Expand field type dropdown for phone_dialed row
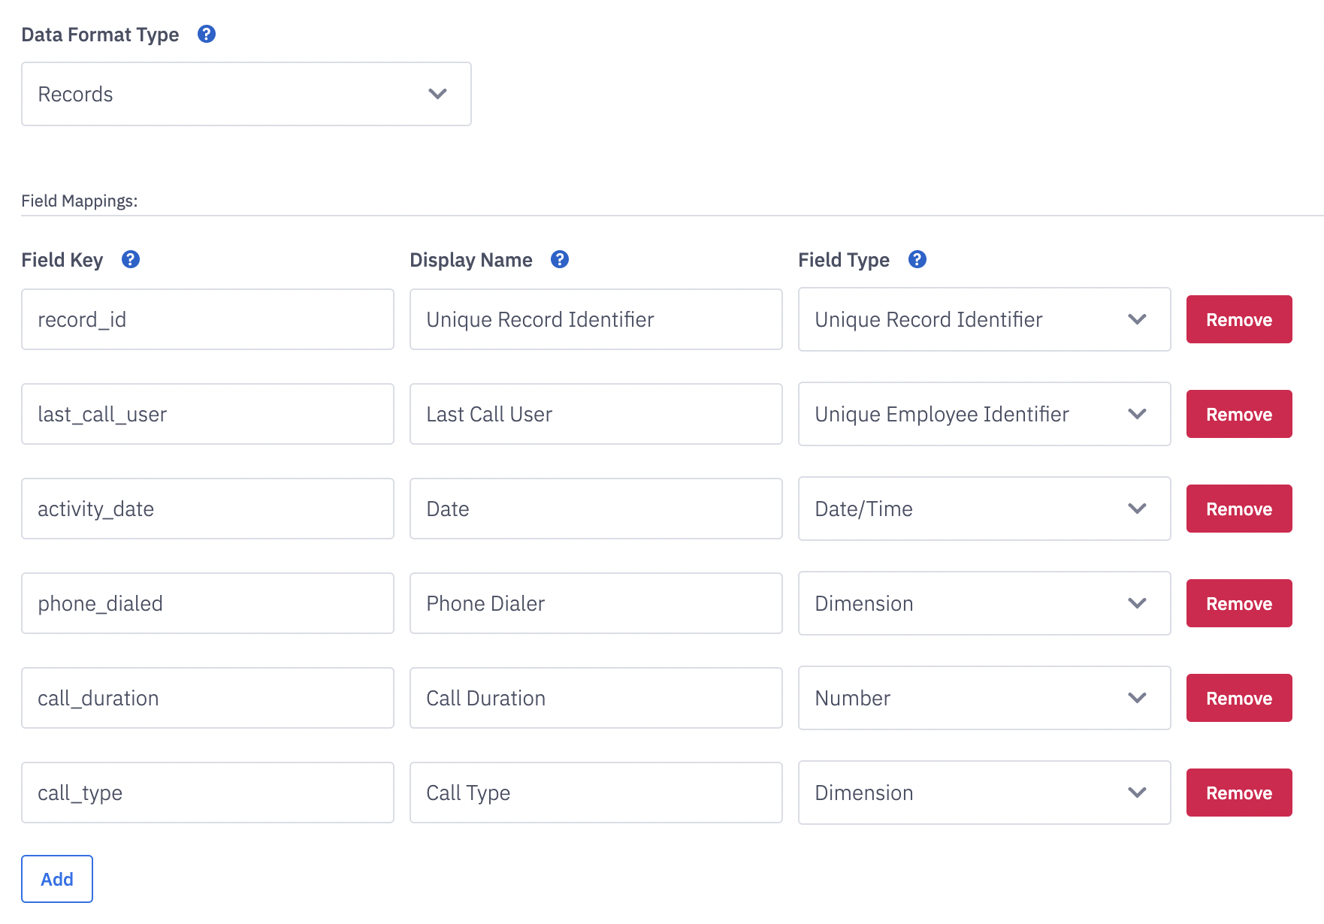 point(984,603)
